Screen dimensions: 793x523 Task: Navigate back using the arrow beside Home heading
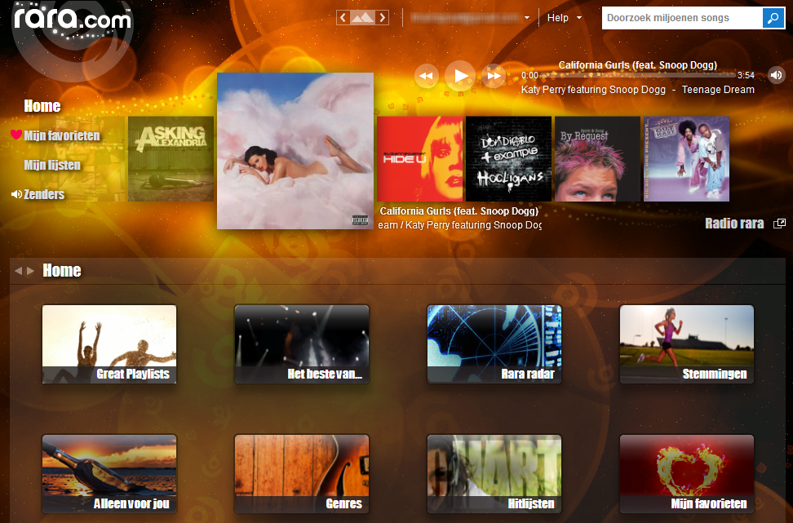[18, 271]
